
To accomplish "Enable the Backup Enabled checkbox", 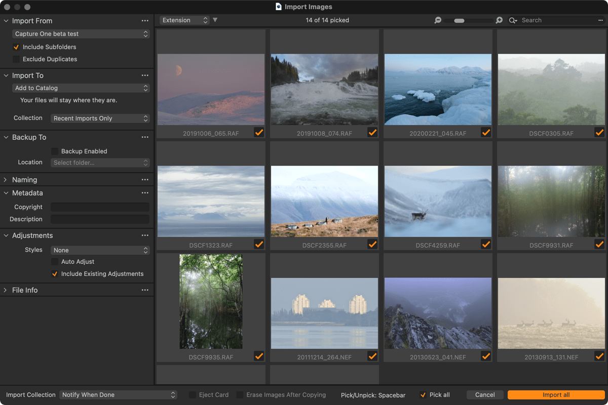I will (x=55, y=151).
